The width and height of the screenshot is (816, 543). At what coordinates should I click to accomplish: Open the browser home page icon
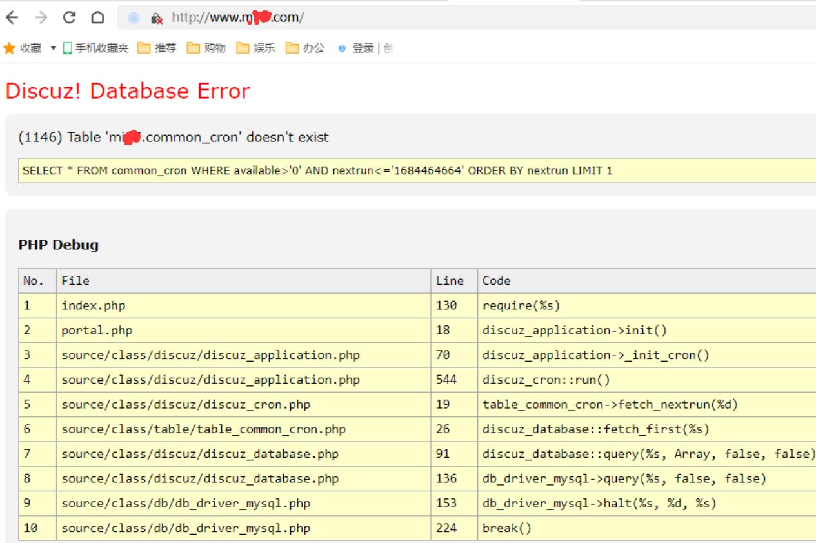(97, 17)
